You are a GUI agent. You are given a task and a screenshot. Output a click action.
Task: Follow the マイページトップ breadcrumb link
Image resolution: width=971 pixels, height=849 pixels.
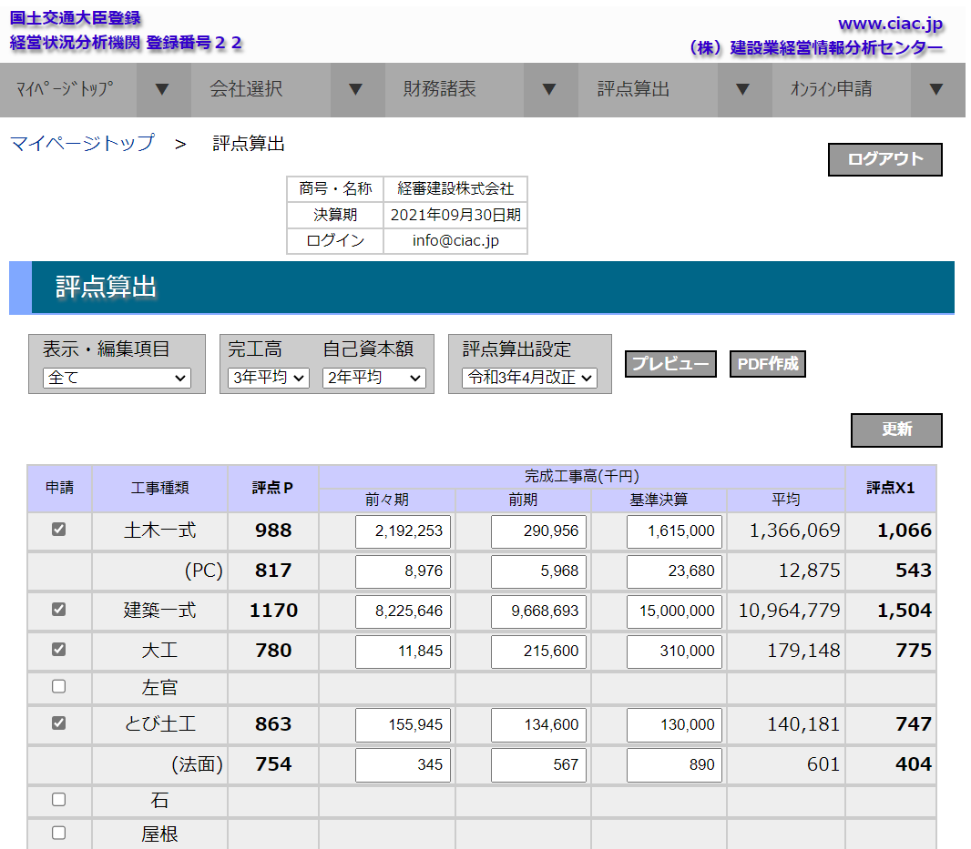[x=82, y=143]
